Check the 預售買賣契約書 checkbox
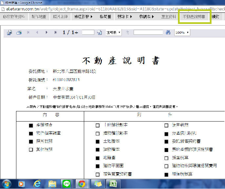This screenshot has width=225, height=189. 98,175
